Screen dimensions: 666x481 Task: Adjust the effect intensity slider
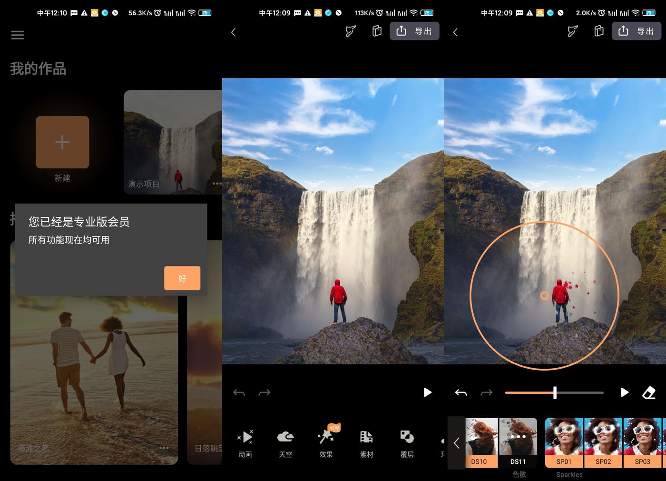554,393
